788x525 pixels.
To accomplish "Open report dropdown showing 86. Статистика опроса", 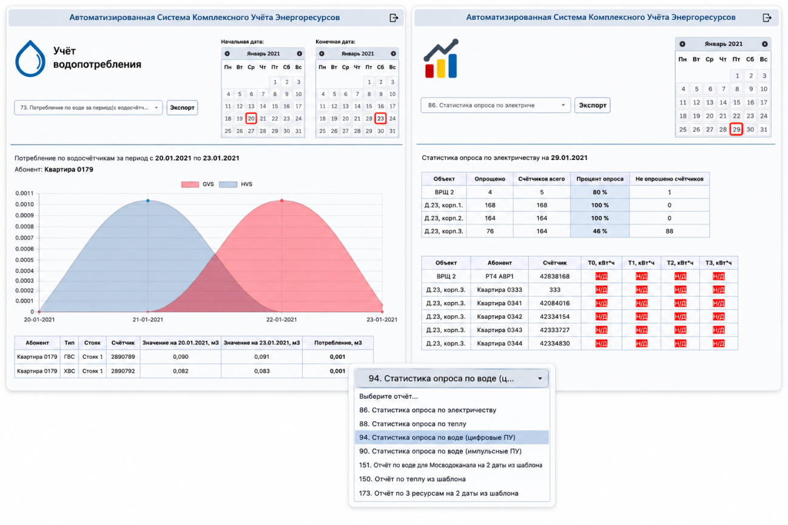I will pos(496,105).
